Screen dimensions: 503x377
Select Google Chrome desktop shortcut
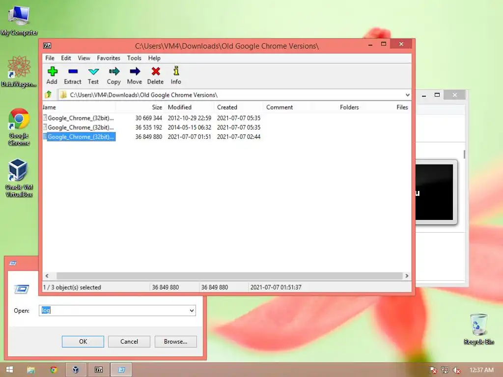(19, 127)
